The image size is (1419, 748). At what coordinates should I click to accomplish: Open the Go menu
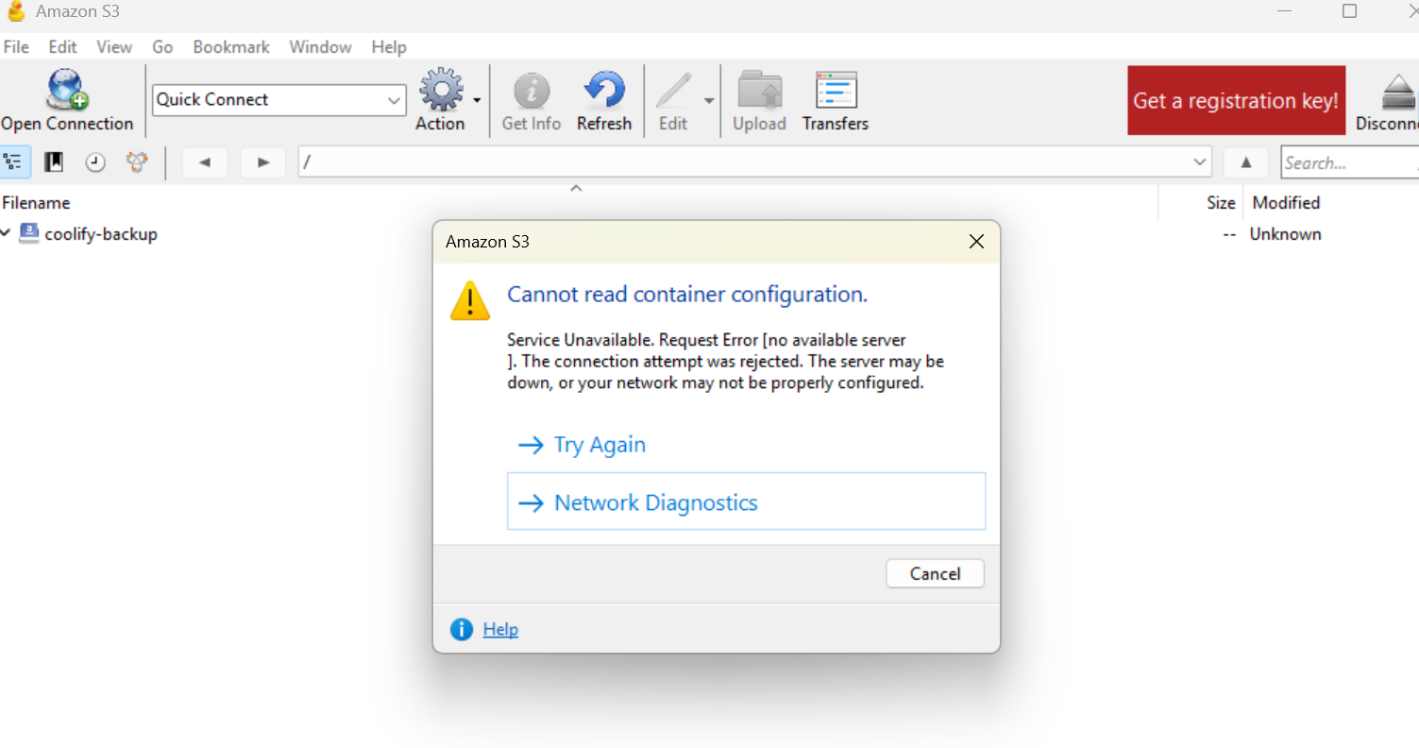(162, 47)
